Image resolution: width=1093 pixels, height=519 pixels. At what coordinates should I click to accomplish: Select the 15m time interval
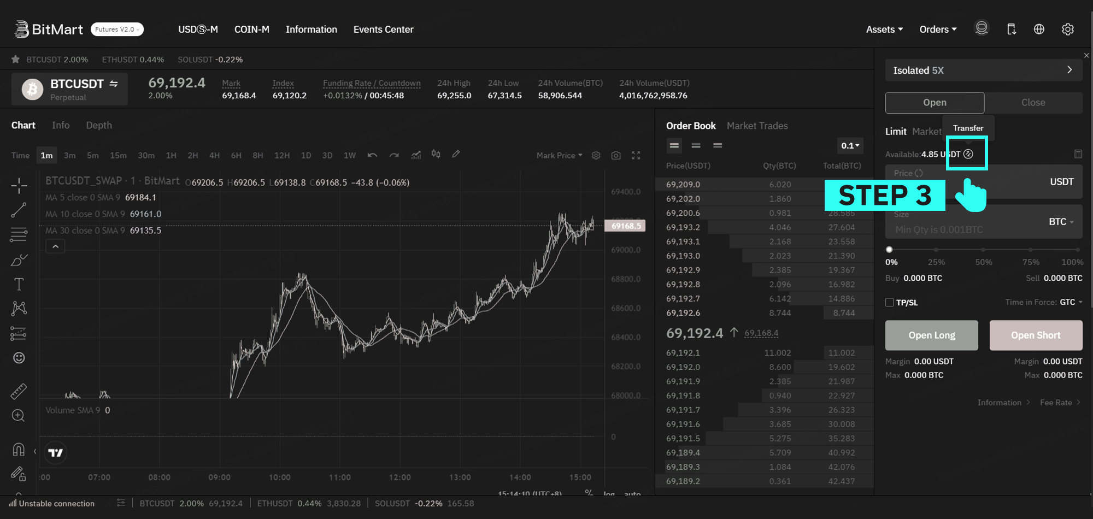click(118, 156)
